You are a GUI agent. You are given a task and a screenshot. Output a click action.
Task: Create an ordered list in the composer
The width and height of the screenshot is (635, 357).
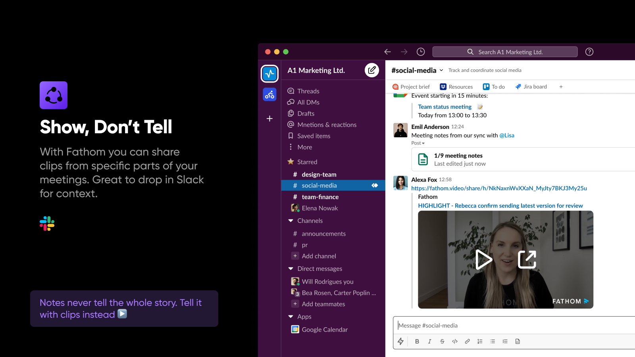pyautogui.click(x=480, y=341)
